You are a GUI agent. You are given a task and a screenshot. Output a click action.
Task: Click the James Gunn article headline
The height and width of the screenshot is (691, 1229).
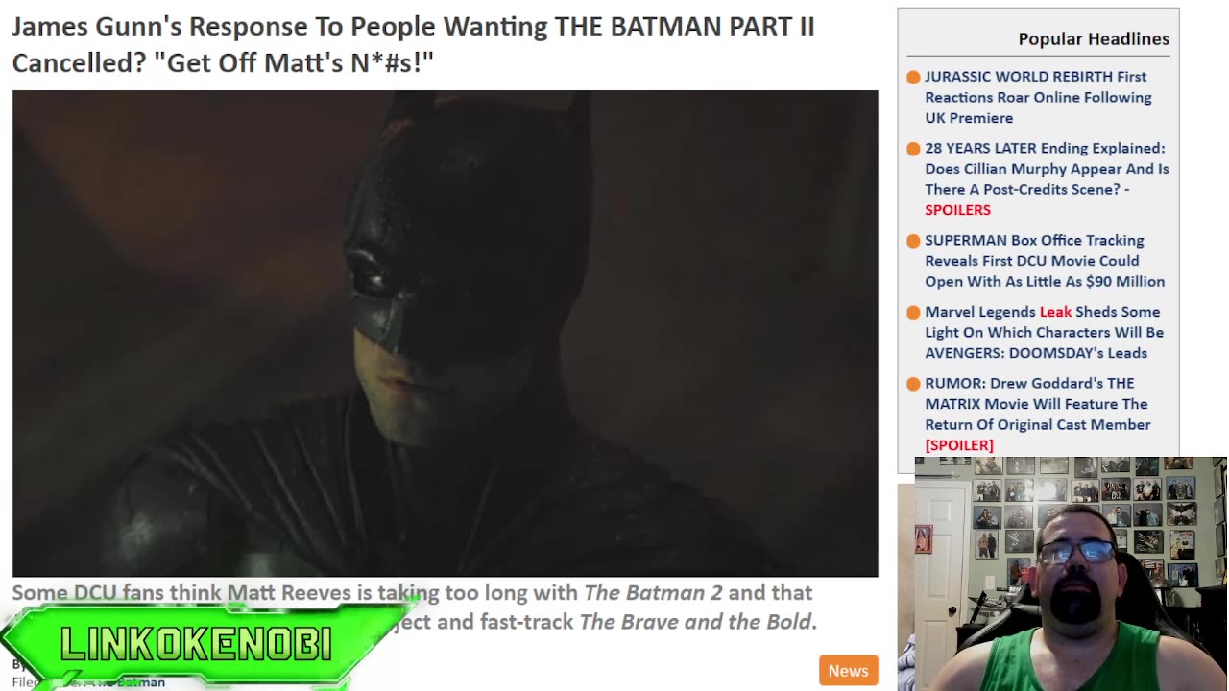413,44
